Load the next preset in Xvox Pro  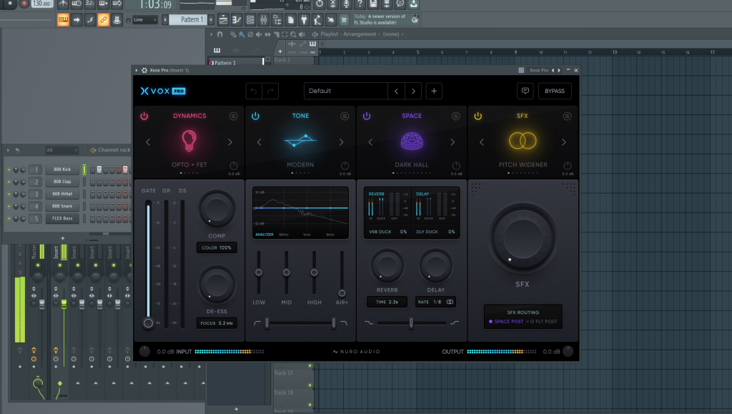pos(413,91)
